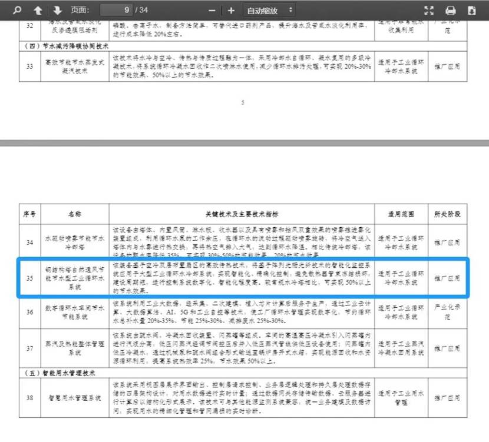The image size is (489, 442).
Task: Click the '名称' column header
Action: click(75, 214)
